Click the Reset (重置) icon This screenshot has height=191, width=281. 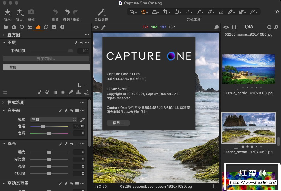coord(55,12)
